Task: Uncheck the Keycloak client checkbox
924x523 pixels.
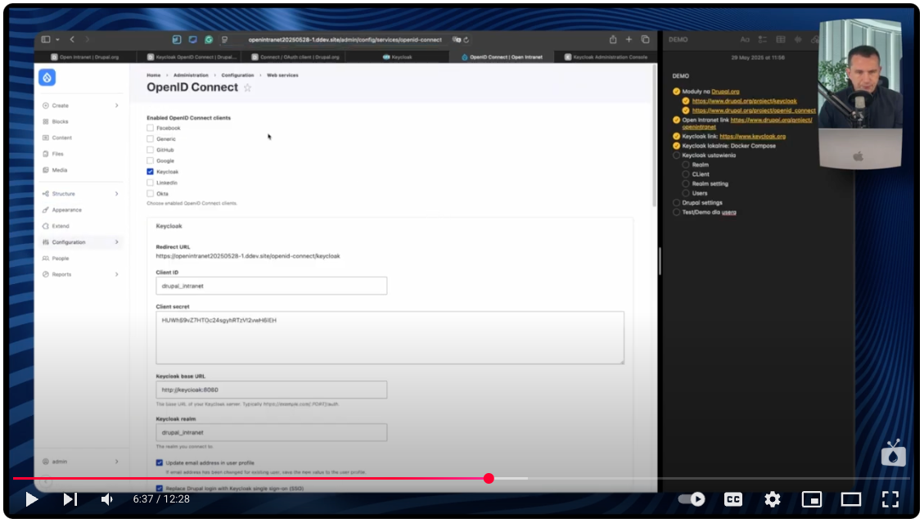Action: 151,172
